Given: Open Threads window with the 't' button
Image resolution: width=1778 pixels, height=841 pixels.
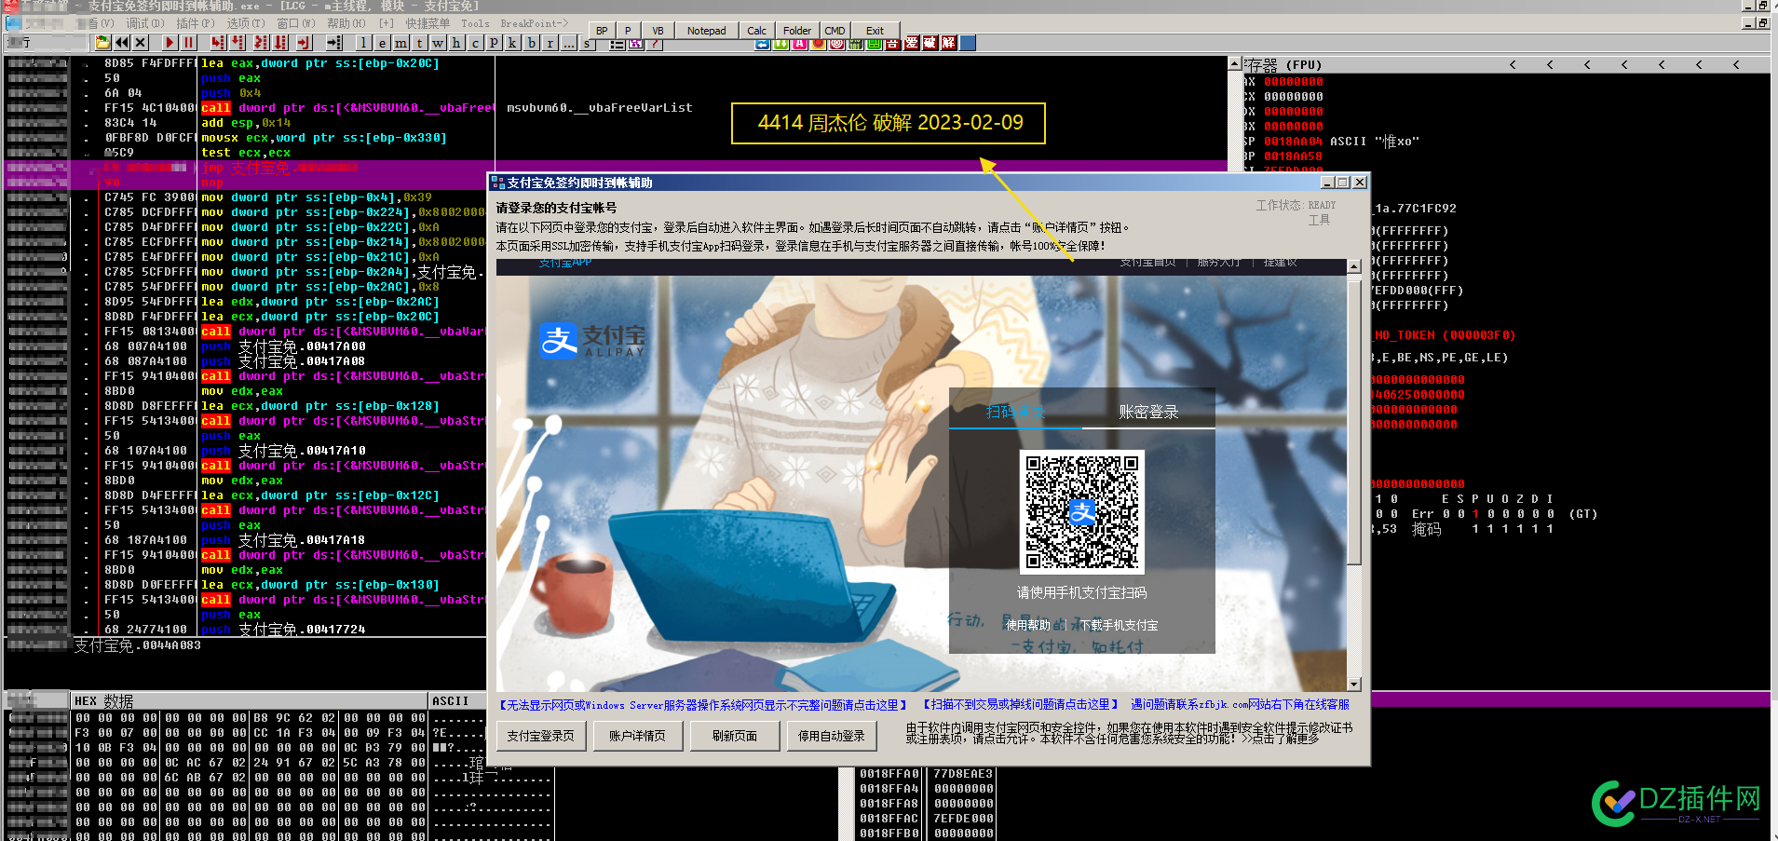Looking at the screenshot, I should pos(419,43).
